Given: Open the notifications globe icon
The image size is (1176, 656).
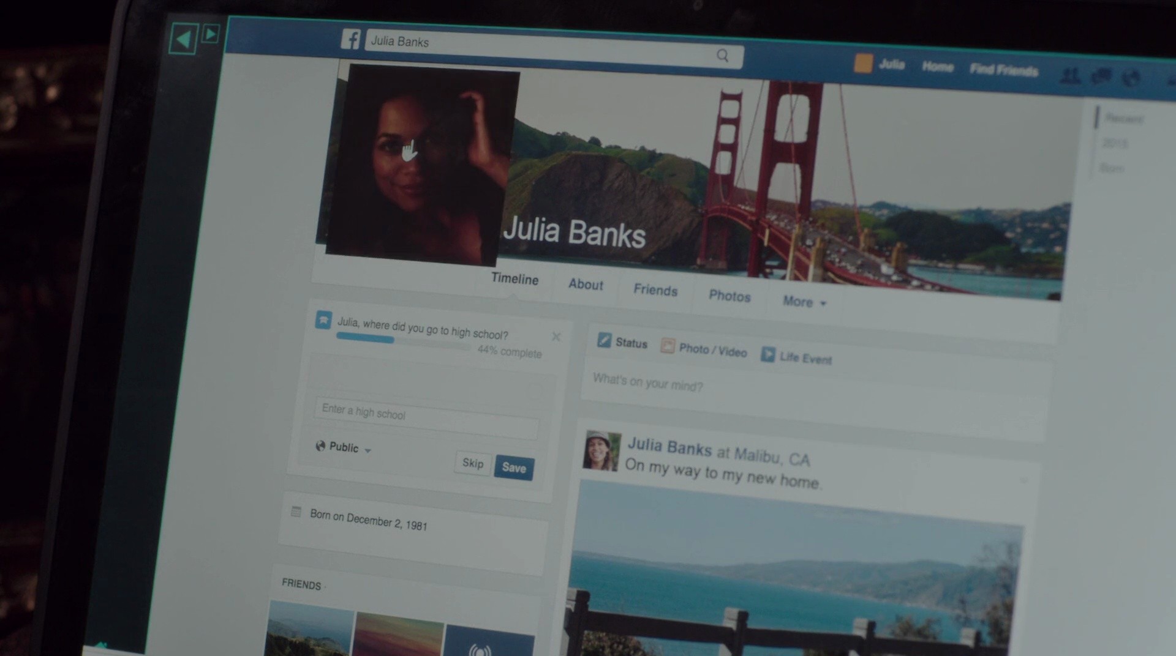Looking at the screenshot, I should pyautogui.click(x=1131, y=78).
